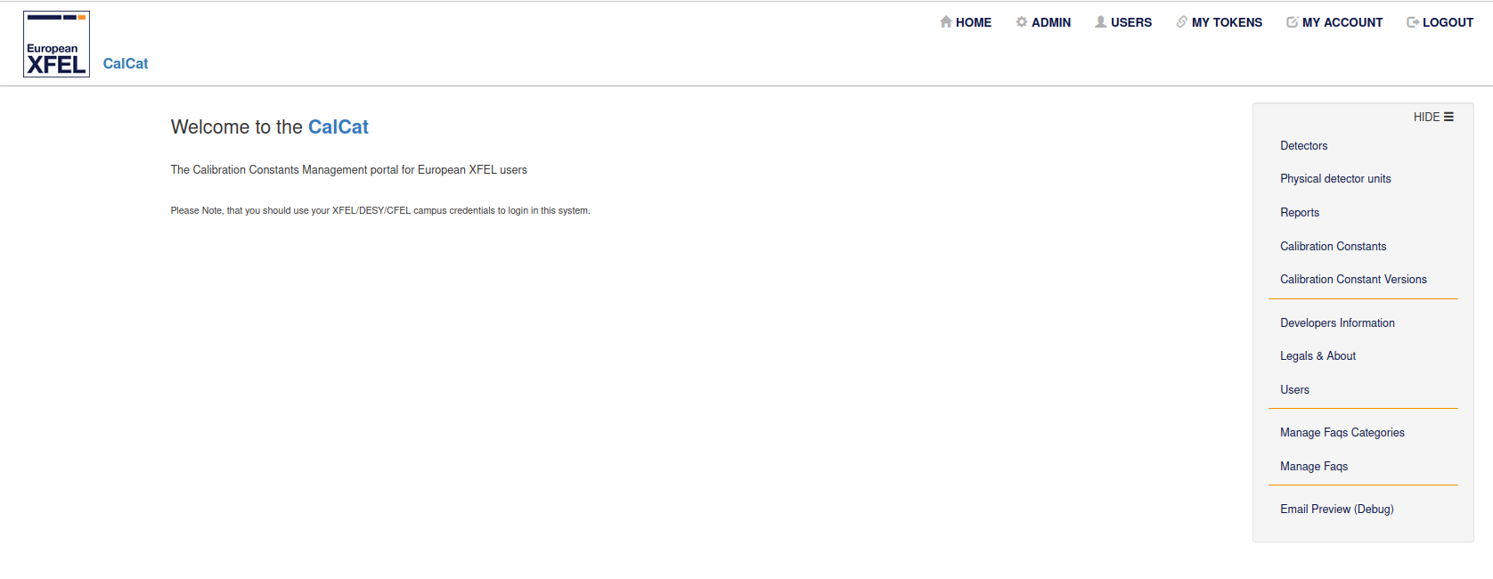Screen dimensions: 1493x579
Task: Open Email Preview (Debug) link
Action: click(x=1337, y=509)
